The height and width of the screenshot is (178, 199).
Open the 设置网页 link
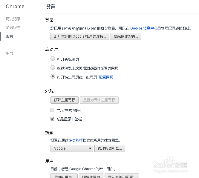106,77
